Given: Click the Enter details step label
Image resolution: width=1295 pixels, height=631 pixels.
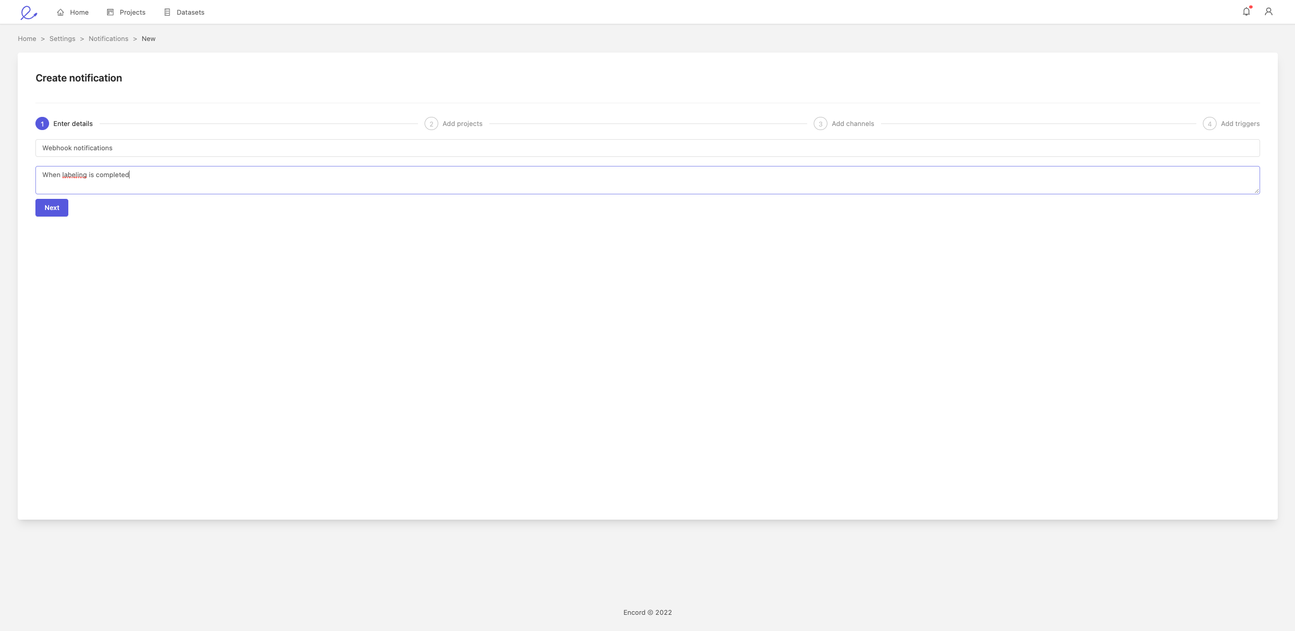Looking at the screenshot, I should click(x=73, y=124).
